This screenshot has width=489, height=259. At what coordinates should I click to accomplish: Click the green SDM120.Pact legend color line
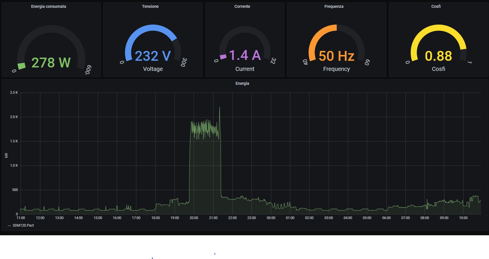[x=9, y=225]
